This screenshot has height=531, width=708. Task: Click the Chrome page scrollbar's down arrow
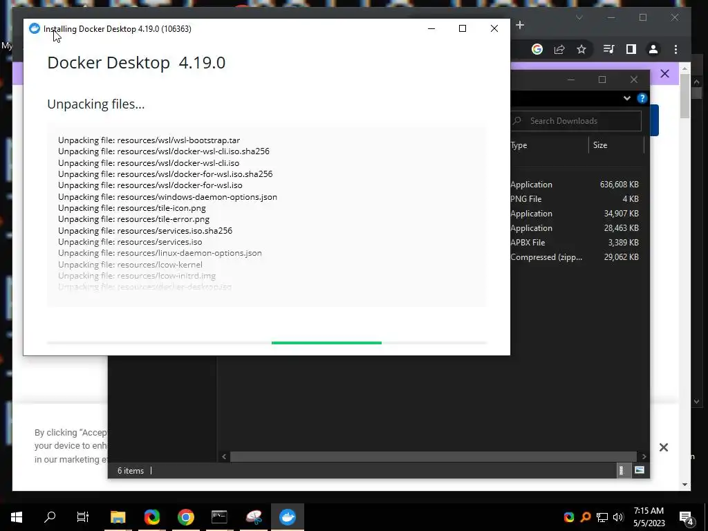[x=685, y=485]
